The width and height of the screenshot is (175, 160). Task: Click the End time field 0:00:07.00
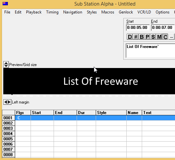pos(163,28)
